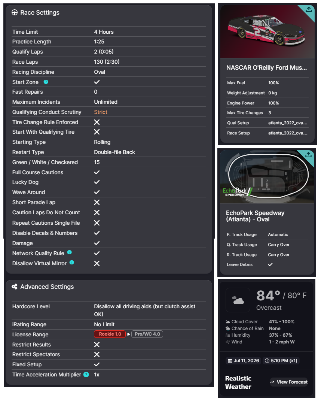Screen dimensions: 318x412
Task: Click the rain icon beside Chance of Rain
Action: pyautogui.click(x=228, y=328)
